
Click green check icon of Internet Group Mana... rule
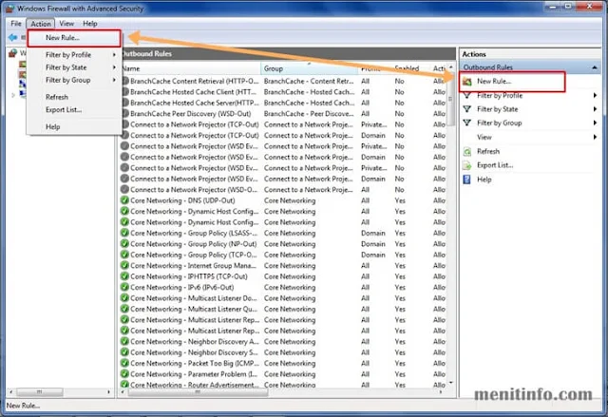pos(124,265)
